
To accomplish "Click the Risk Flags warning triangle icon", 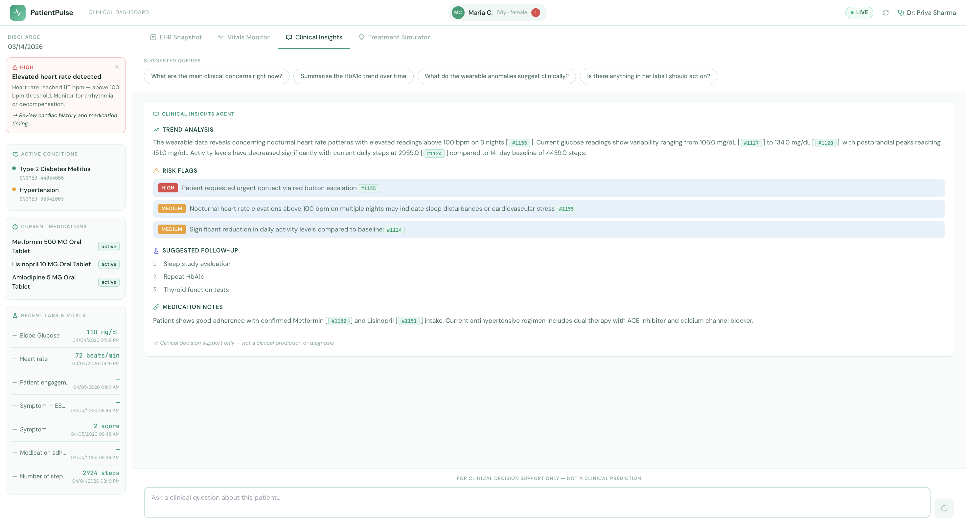I will tap(156, 171).
